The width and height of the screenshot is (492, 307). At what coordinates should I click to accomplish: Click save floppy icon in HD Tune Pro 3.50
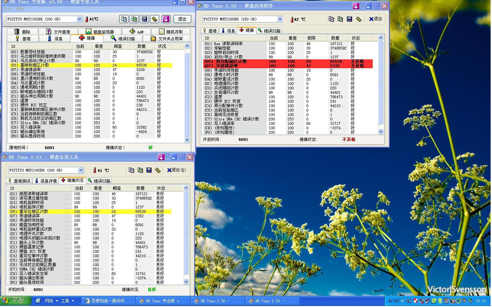(144, 19)
